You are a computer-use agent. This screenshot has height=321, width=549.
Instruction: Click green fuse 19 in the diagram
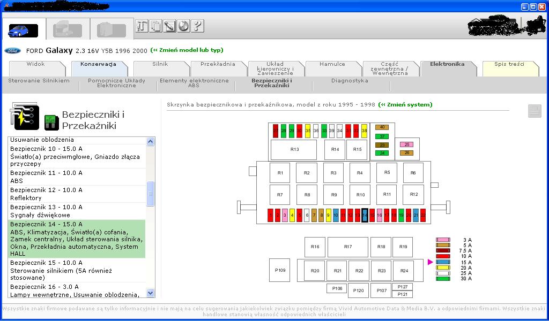pyautogui.click(x=401, y=215)
